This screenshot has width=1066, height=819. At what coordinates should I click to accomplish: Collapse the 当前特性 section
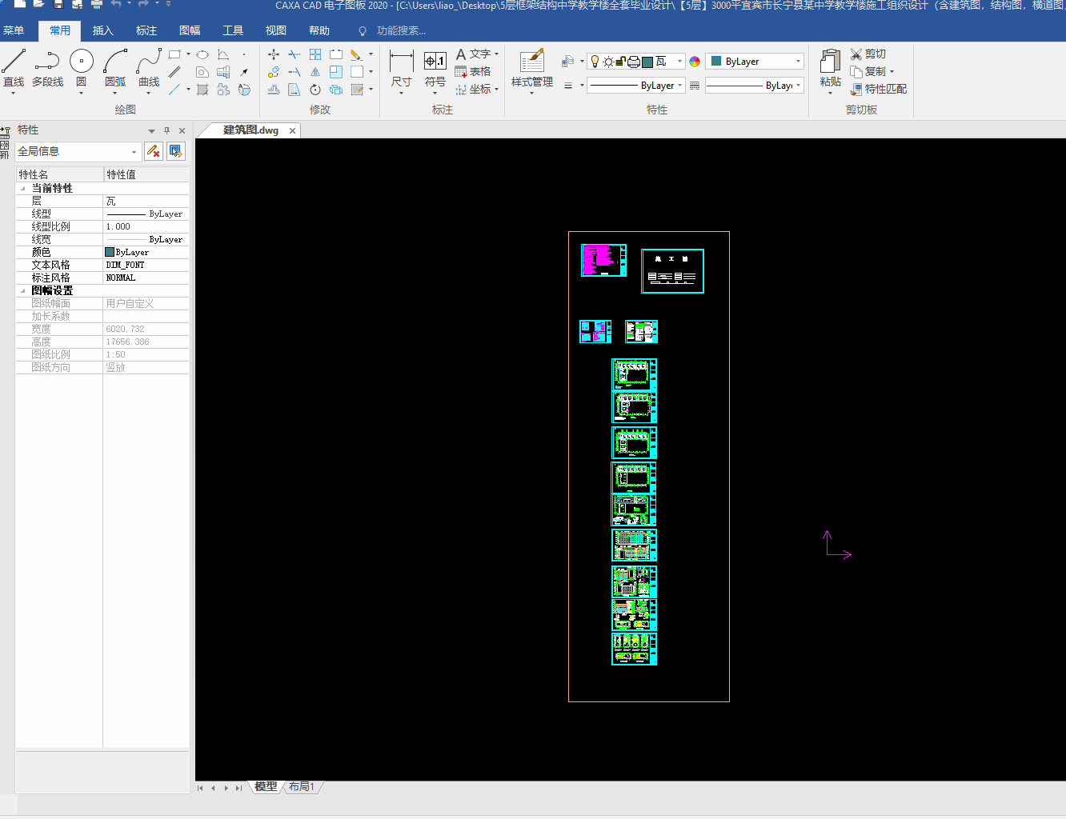coord(22,189)
